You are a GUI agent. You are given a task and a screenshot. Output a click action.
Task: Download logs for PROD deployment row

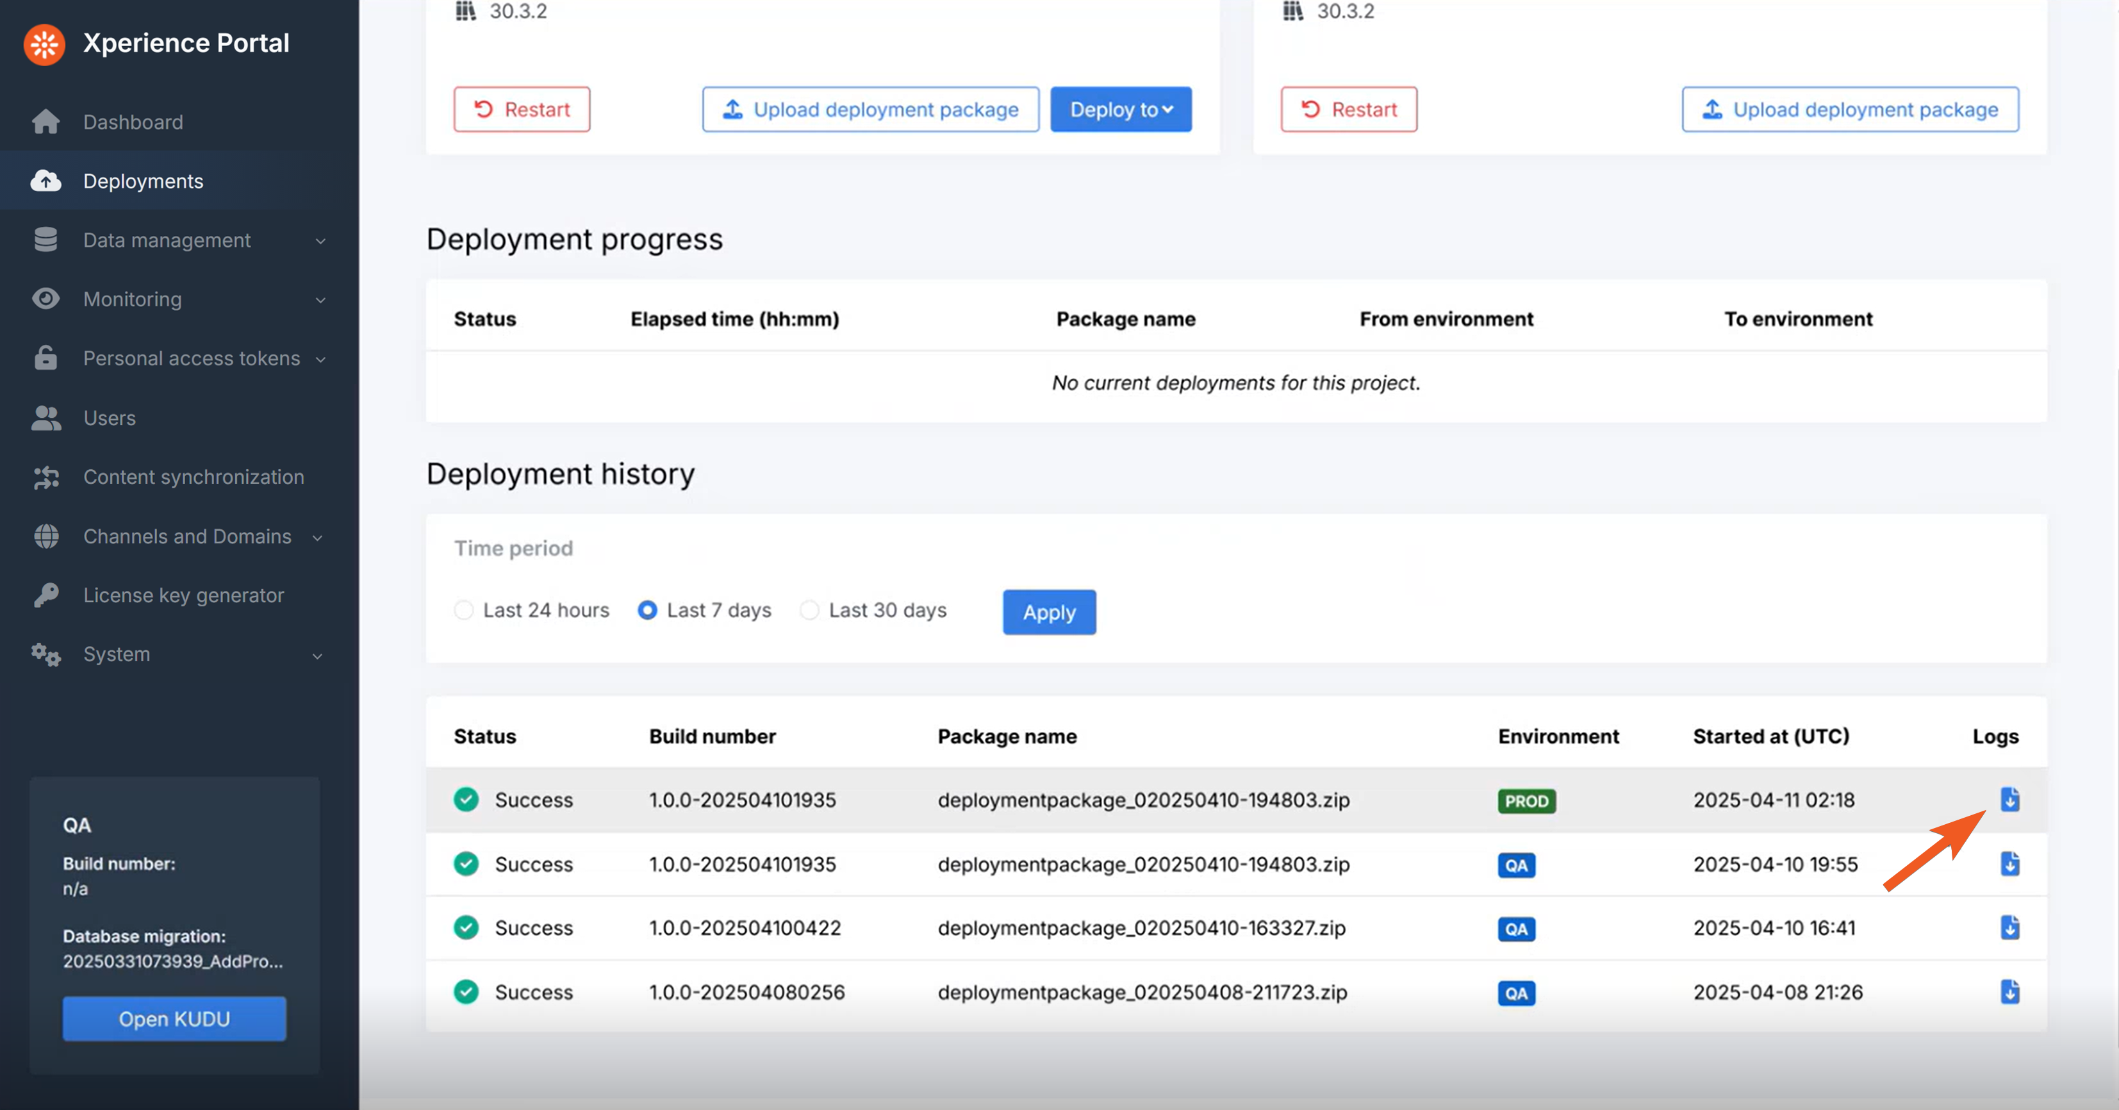(x=2009, y=799)
